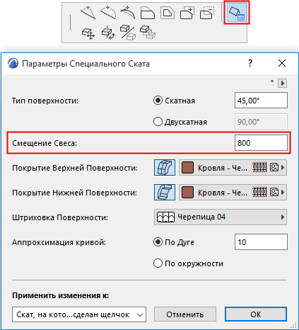The width and height of the screenshot is (299, 330).
Task: Click the disabled 90,00° angle field
Action: 261,122
